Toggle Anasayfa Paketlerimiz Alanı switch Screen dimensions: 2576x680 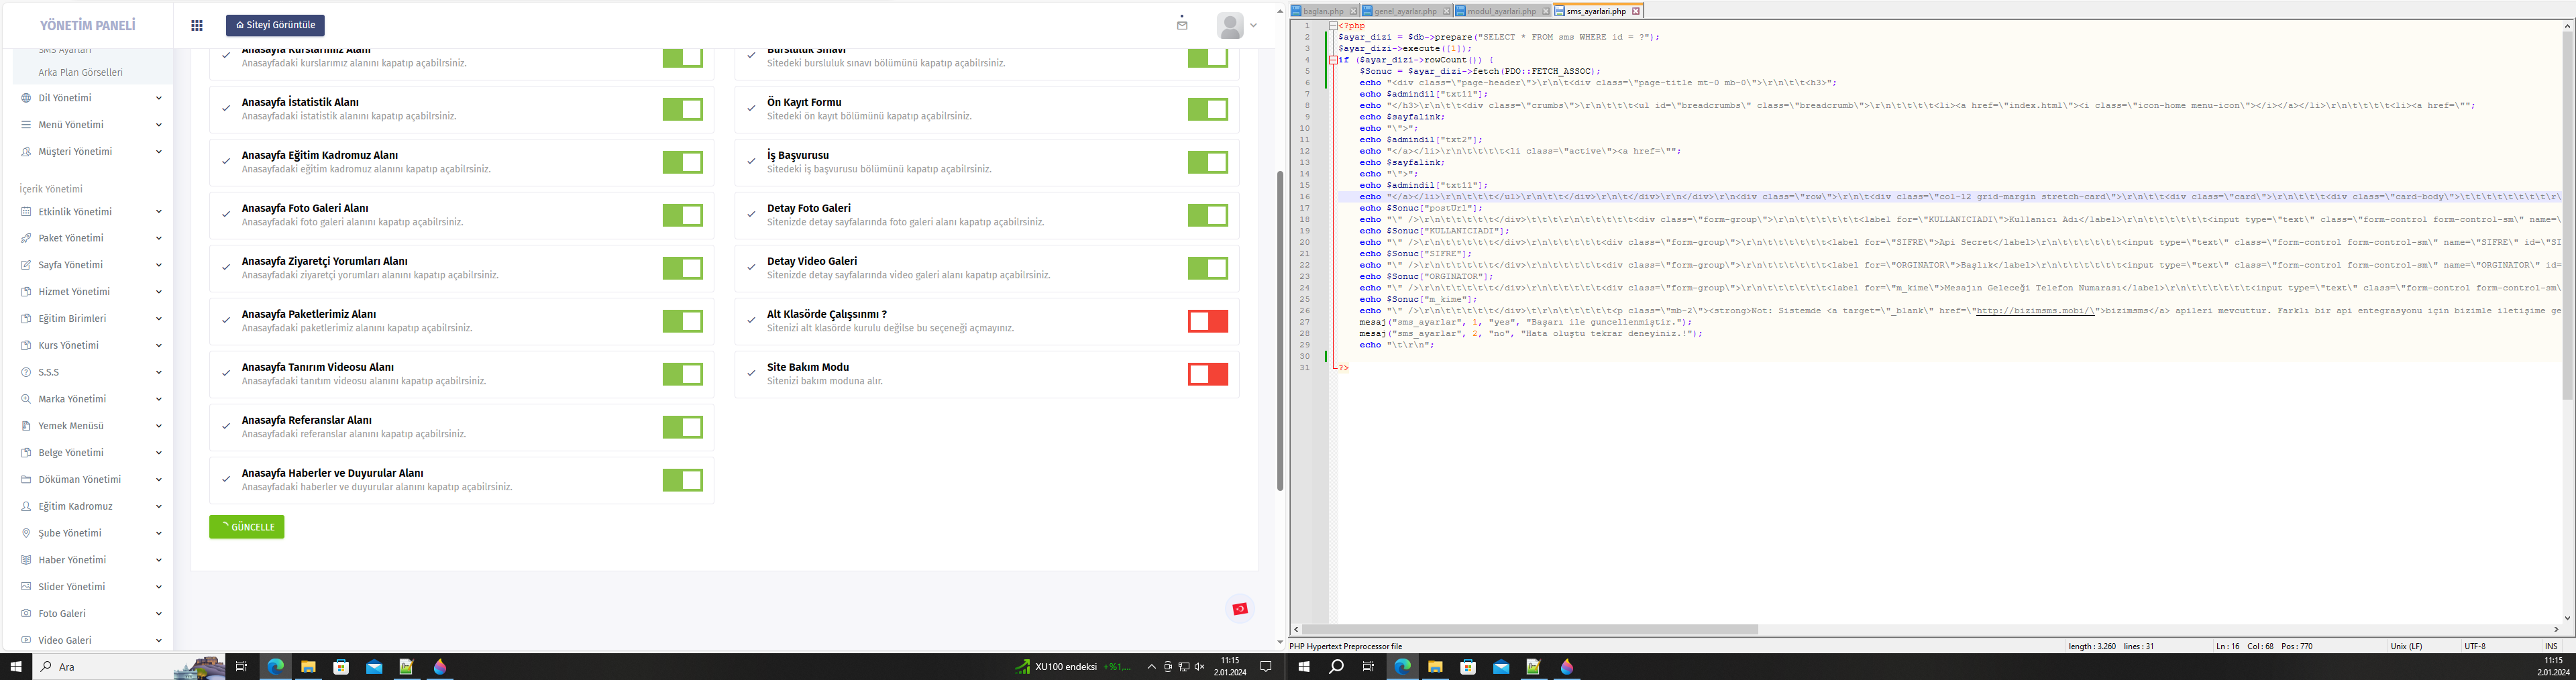(x=682, y=321)
